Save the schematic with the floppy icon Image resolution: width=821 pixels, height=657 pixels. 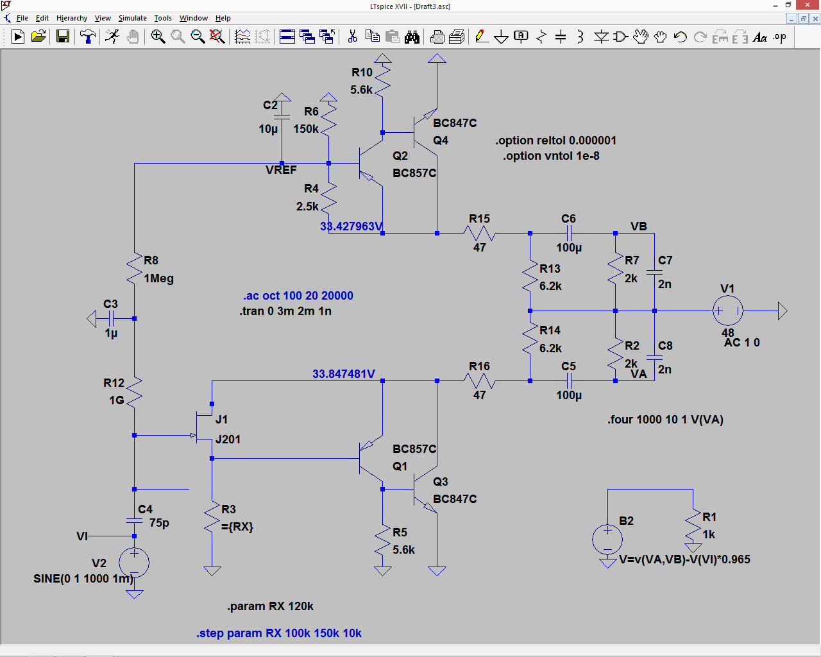tap(62, 37)
